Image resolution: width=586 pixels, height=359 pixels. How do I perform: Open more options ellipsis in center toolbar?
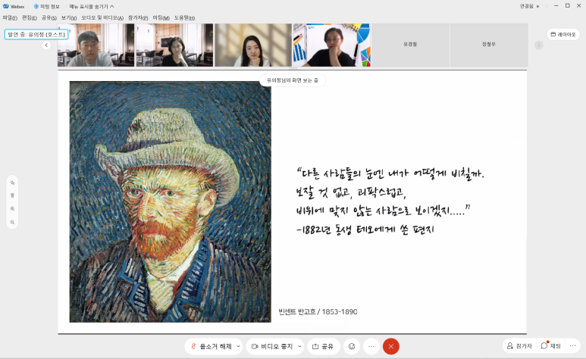pyautogui.click(x=371, y=346)
